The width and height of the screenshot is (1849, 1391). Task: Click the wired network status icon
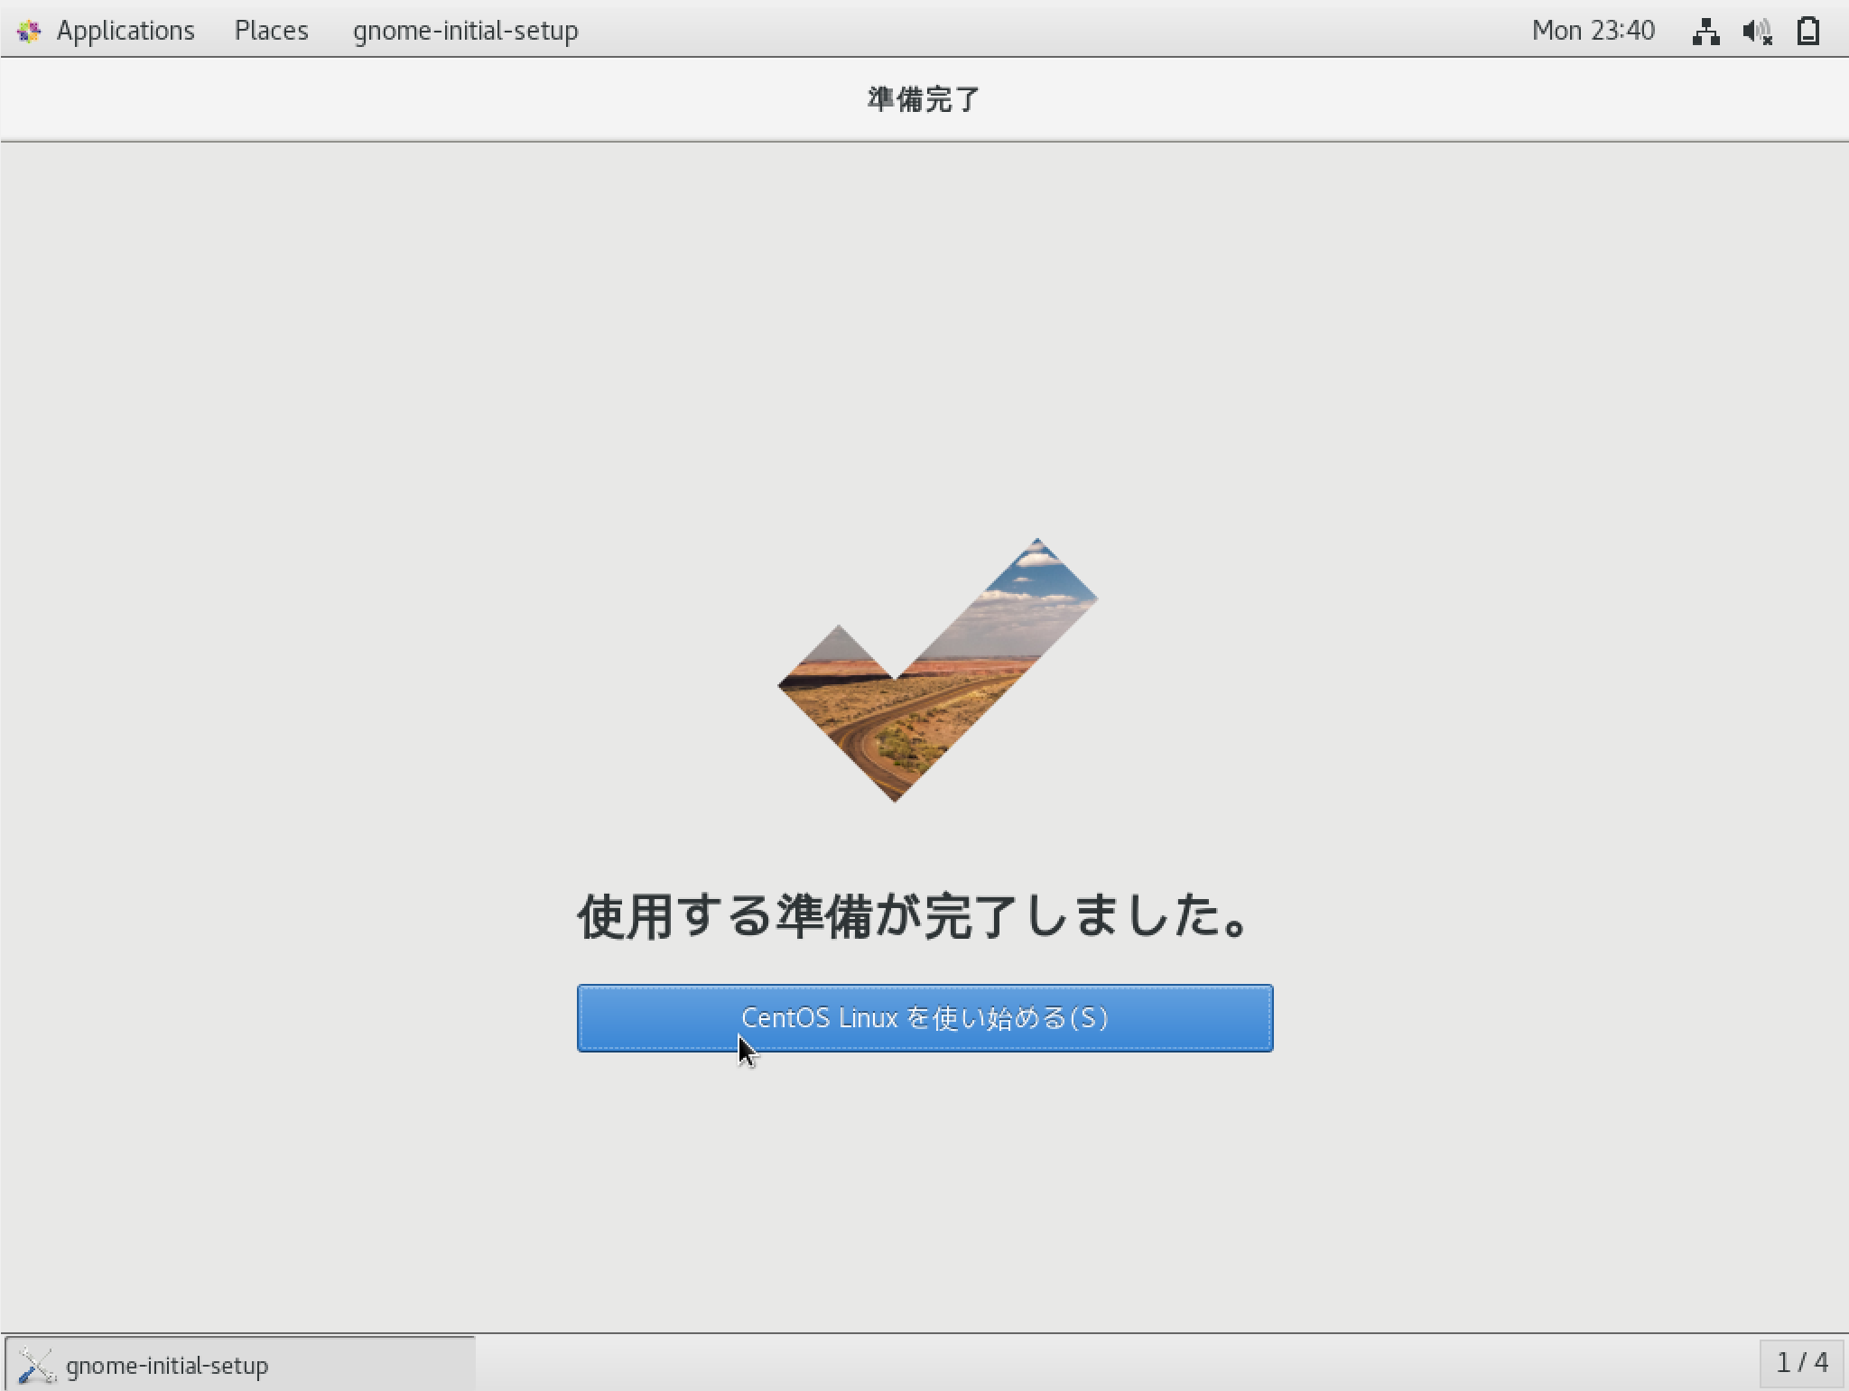tap(1705, 32)
